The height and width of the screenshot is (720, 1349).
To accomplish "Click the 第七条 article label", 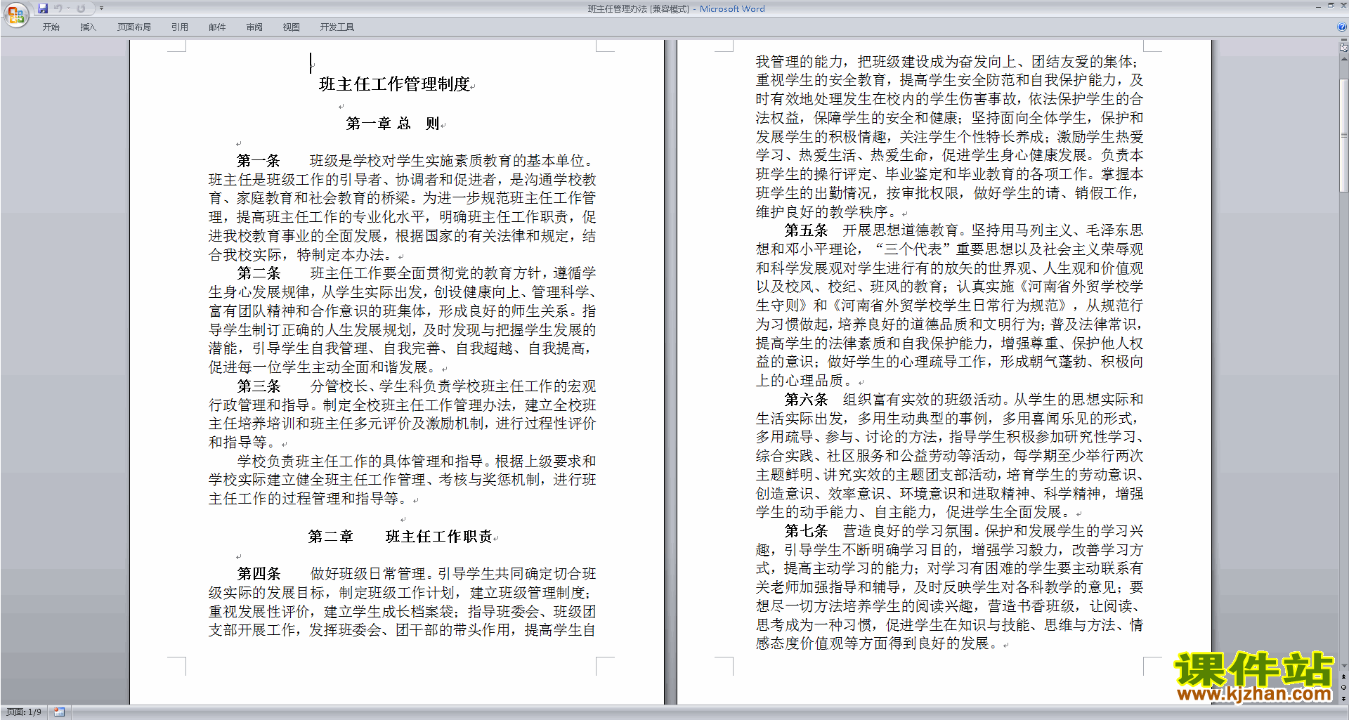I will tap(806, 531).
